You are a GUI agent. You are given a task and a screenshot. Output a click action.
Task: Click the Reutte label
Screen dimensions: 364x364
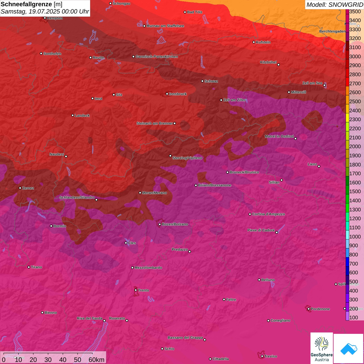(x=98, y=57)
